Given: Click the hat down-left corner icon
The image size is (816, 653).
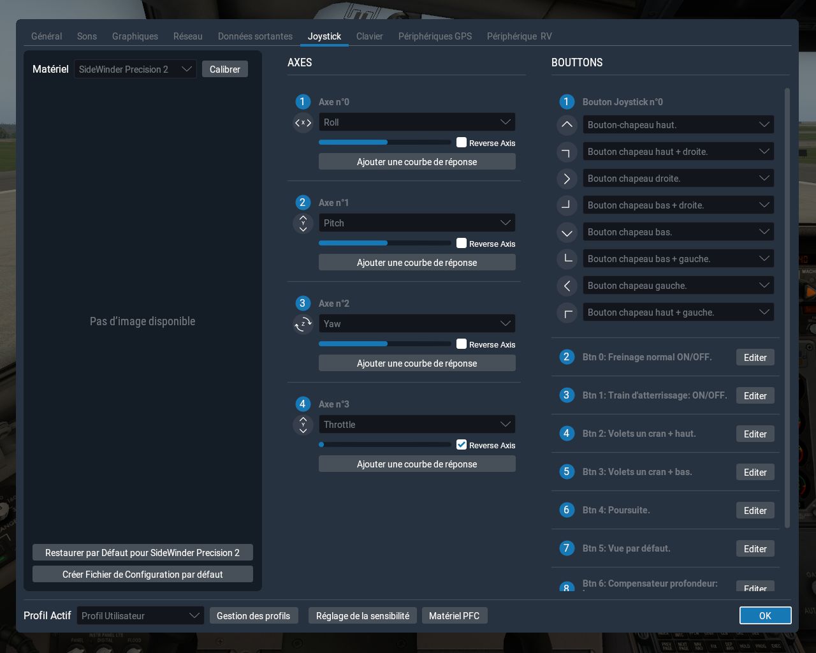Looking at the screenshot, I should point(567,259).
